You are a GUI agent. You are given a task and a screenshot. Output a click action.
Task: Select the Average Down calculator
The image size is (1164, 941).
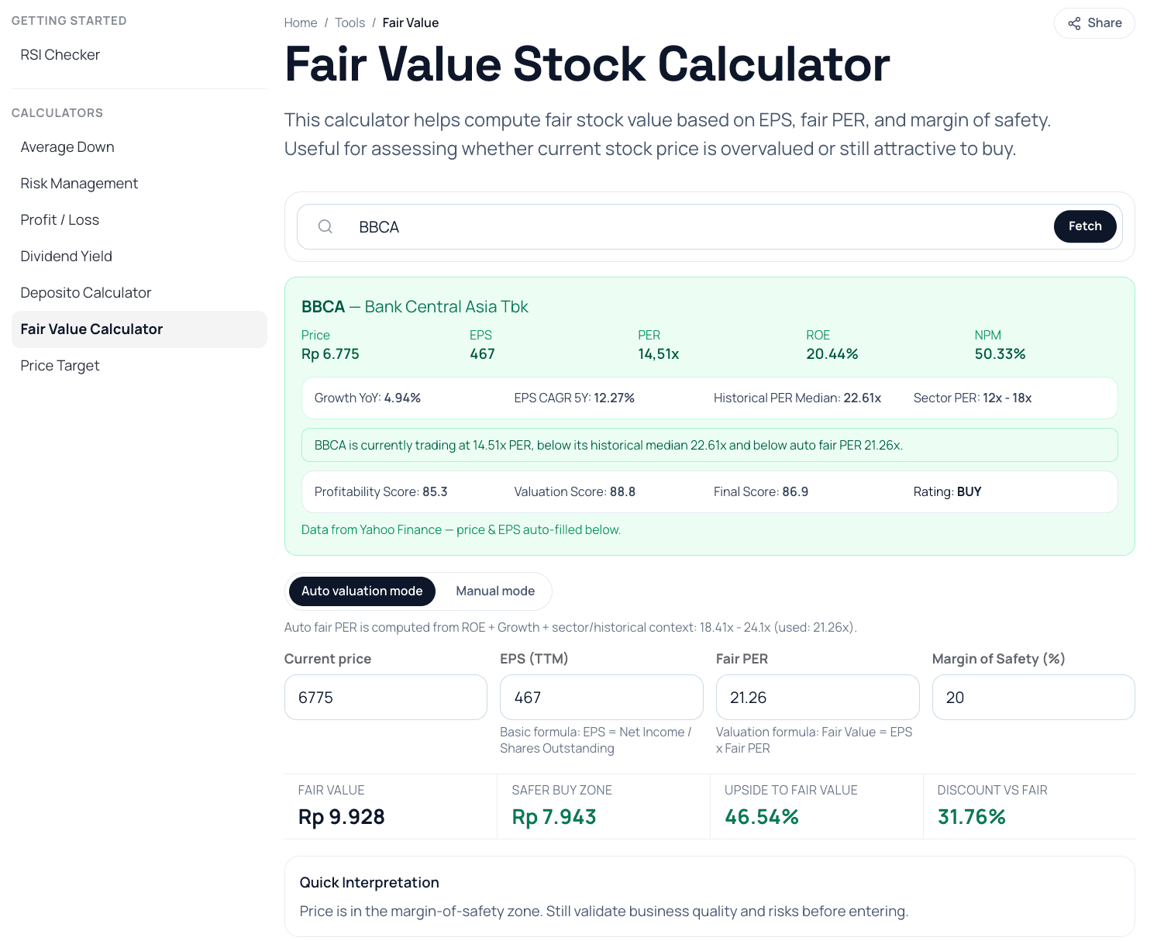(67, 146)
